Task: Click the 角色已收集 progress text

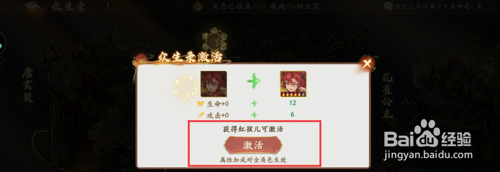Action: (266, 6)
